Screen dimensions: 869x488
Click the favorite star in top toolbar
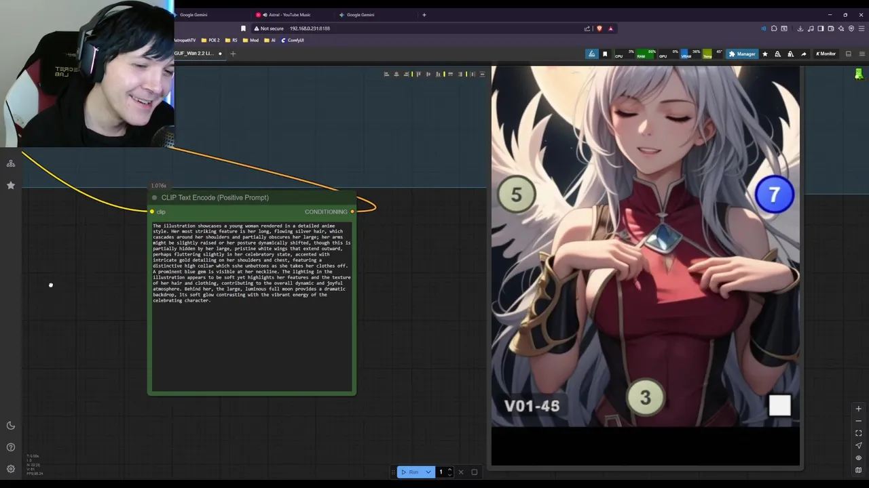[765, 54]
